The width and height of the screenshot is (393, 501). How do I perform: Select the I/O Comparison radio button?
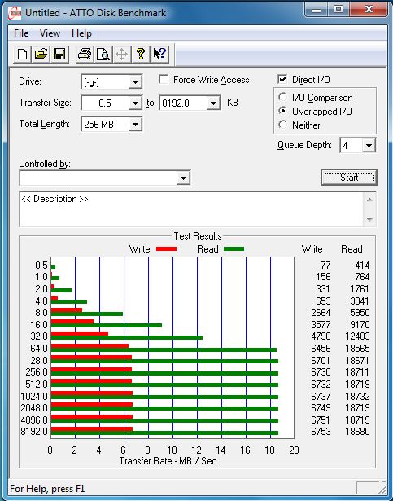coord(282,97)
